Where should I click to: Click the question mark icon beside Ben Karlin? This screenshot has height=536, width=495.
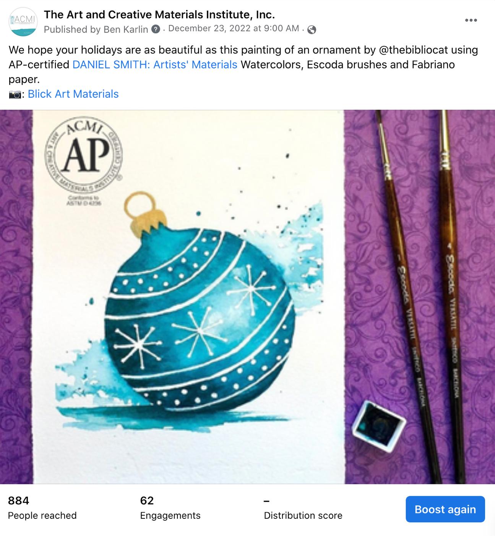pyautogui.click(x=156, y=29)
